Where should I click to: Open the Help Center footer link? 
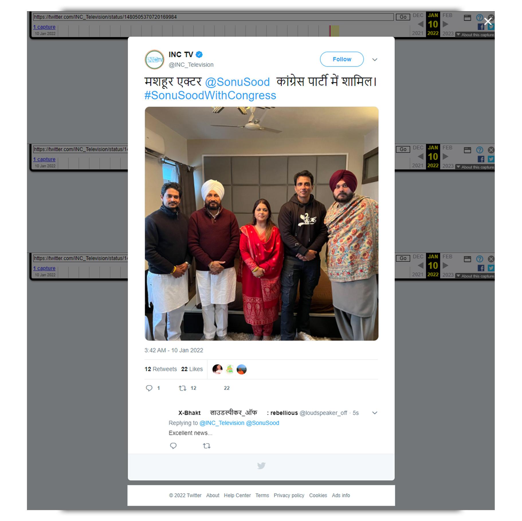pyautogui.click(x=237, y=495)
